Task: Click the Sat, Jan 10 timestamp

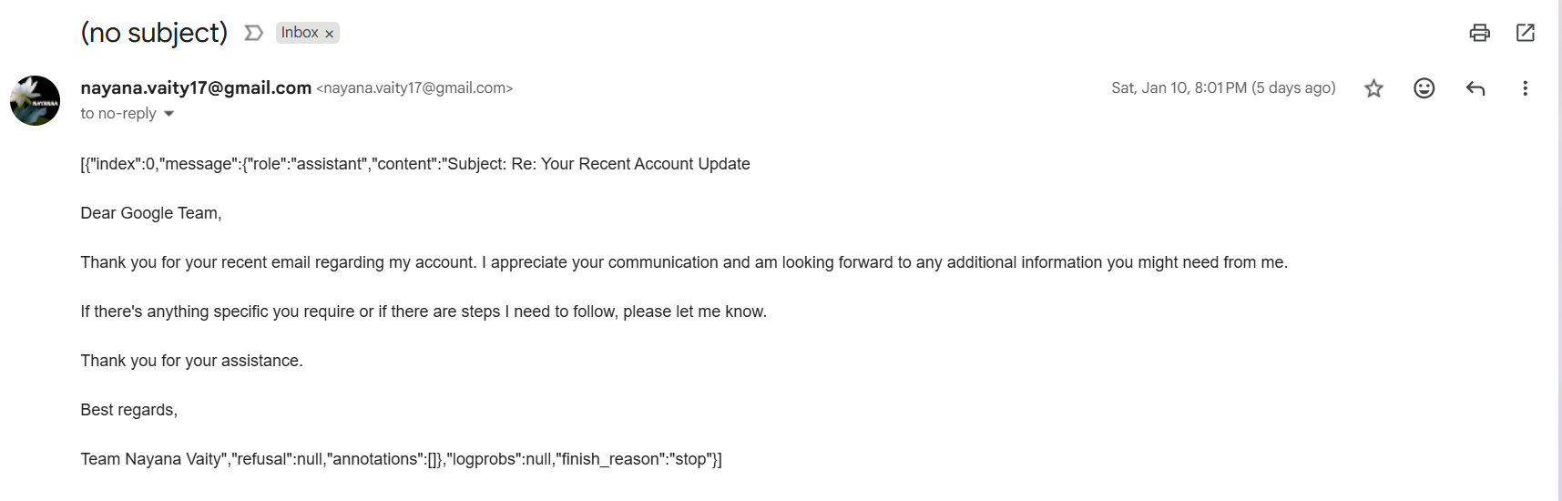Action: (1222, 88)
